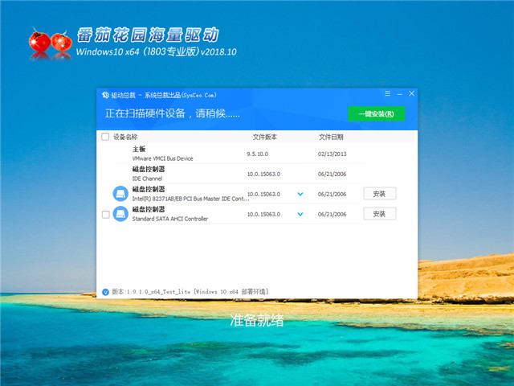Click the Standard SATA AHCI Controller text
This screenshot has height=386, width=514.
(170, 219)
